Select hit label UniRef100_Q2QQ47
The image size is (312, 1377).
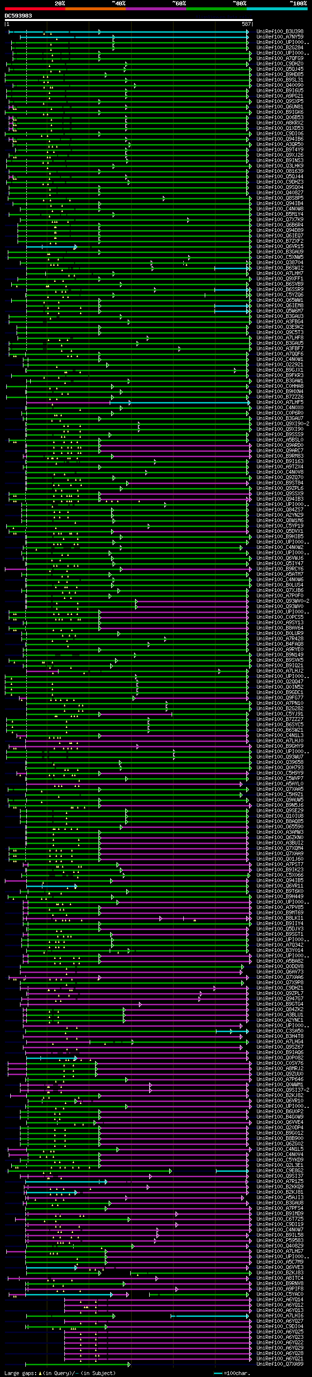coord(280,681)
